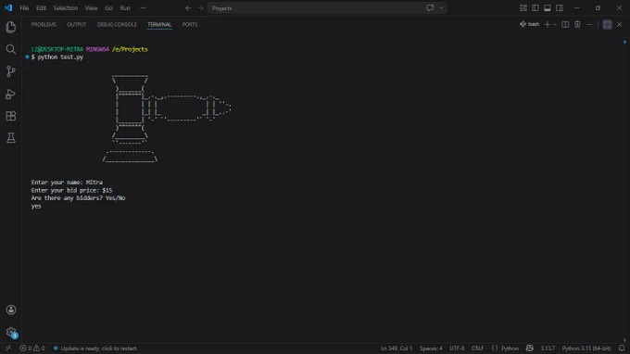
Task: Open the Testing flask view
Action: [11, 138]
